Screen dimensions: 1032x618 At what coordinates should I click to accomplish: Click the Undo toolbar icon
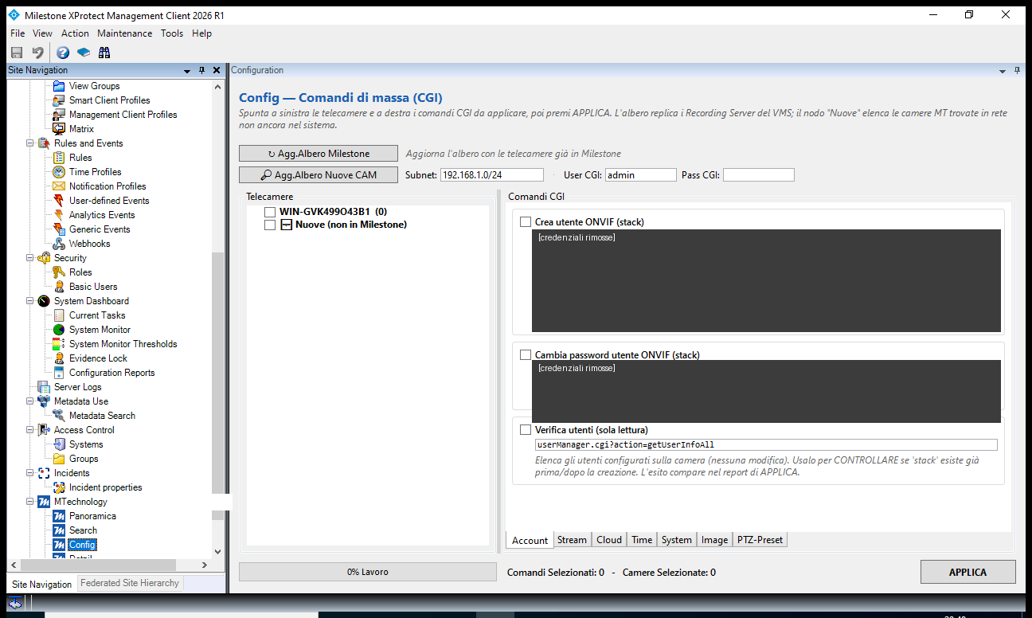point(37,53)
